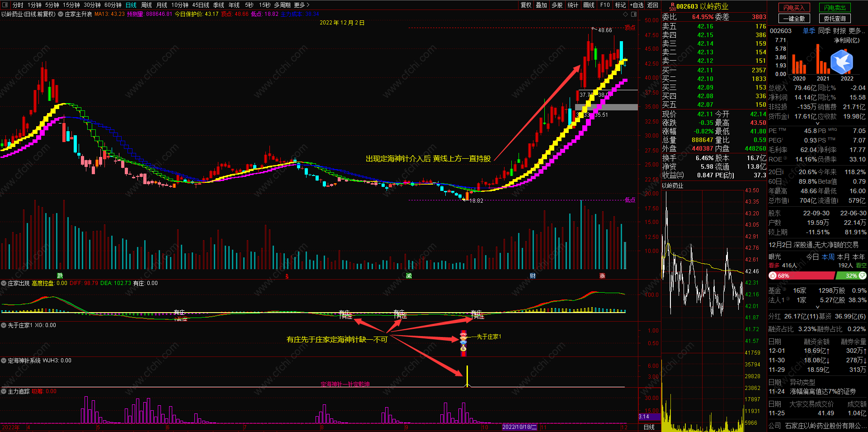This screenshot has height=432, width=868.
Task: Toggle 定海神针系统 indicator circle button
Action: [x=4, y=361]
